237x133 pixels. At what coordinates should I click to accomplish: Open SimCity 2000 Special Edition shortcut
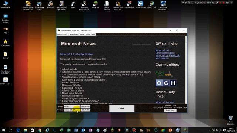coord(62,6)
